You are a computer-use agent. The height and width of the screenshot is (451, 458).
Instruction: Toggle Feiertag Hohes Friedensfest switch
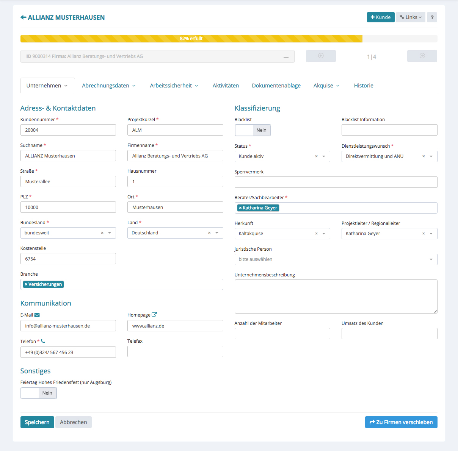[38, 393]
